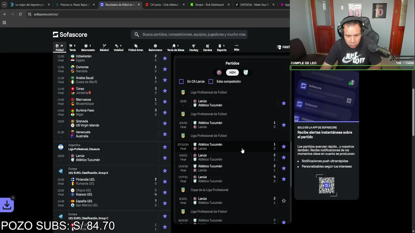The image size is (415, 233).
Task: Toggle star for H2H match dated 6/3/21
Action: coord(284,201)
